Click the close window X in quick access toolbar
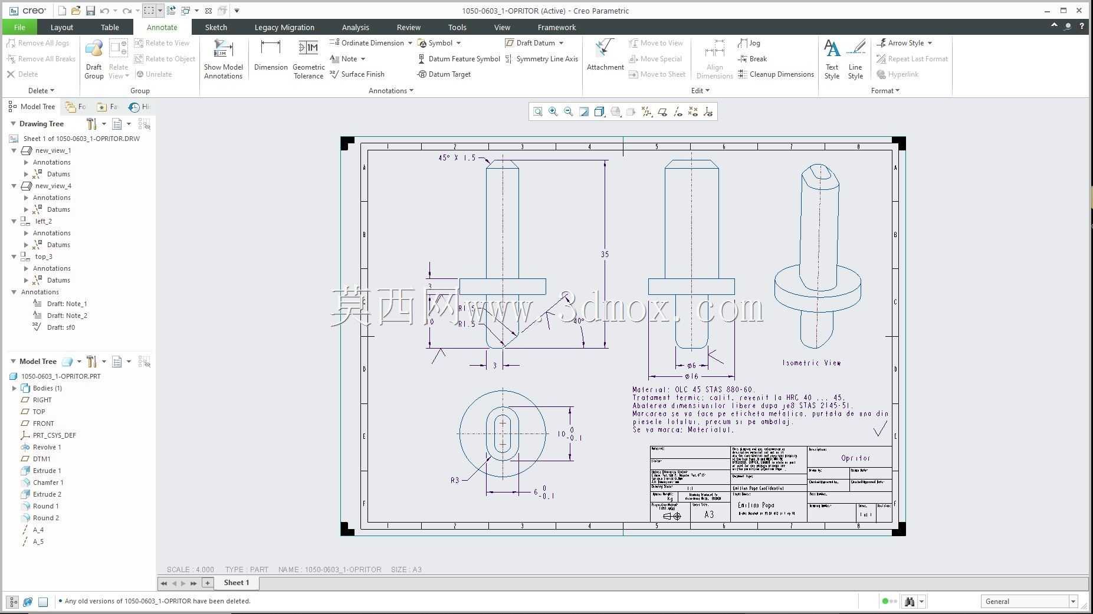The width and height of the screenshot is (1093, 614). point(208,11)
